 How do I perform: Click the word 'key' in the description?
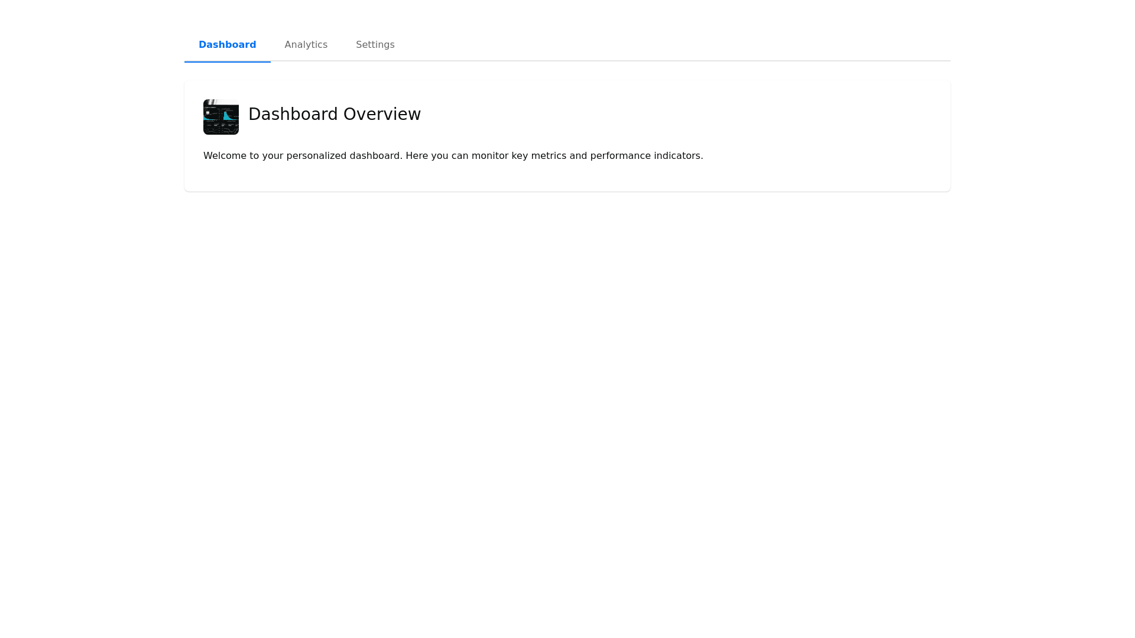(520, 156)
